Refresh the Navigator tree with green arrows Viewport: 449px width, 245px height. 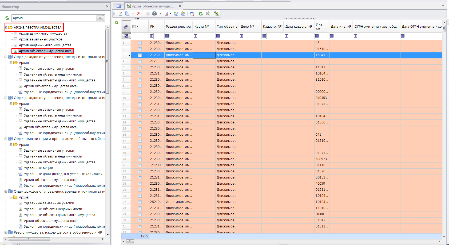(x=7, y=18)
